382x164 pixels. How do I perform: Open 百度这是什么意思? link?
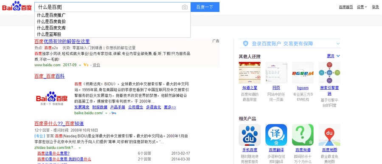53,153
